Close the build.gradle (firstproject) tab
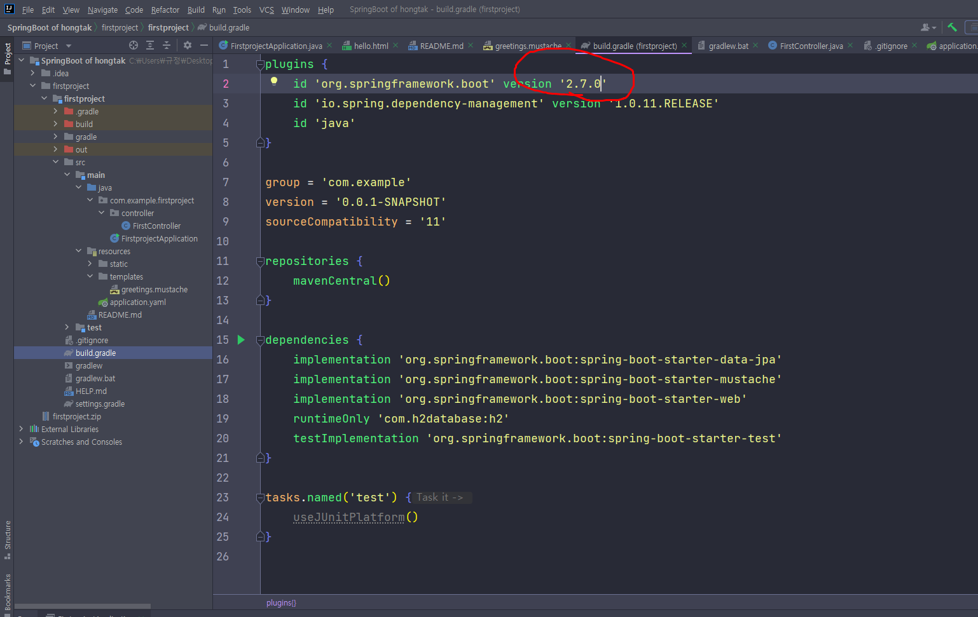 tap(684, 45)
